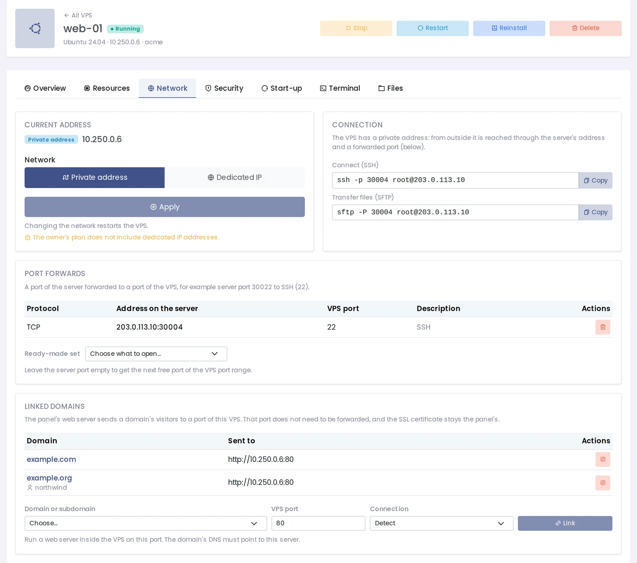Click the current address 10.250.0.6
Image resolution: width=637 pixels, height=563 pixels.
coord(102,139)
